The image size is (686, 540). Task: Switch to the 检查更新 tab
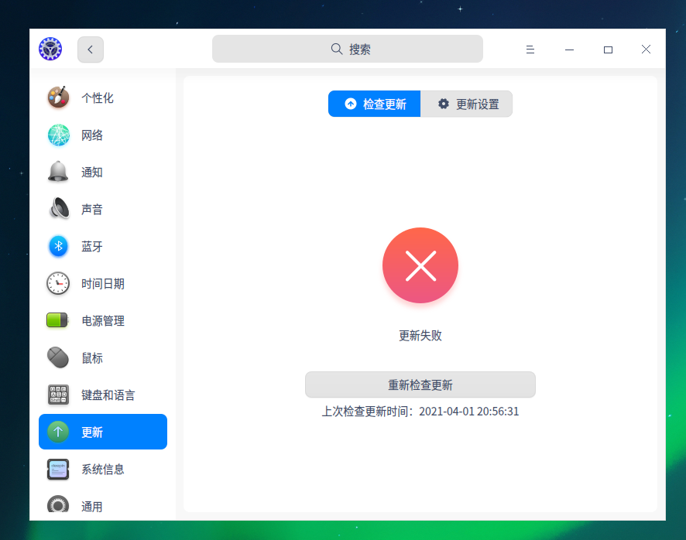375,104
